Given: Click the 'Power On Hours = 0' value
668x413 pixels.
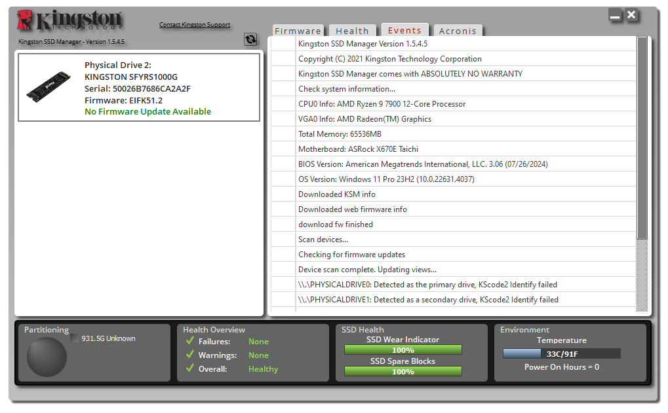Looking at the screenshot, I should pyautogui.click(x=562, y=367).
